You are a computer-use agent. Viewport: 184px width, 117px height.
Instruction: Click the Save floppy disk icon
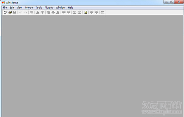[x=15, y=12]
